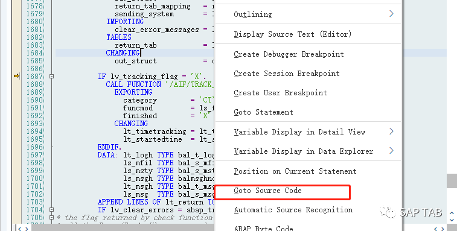
Task: Click the horizontal scrollbar's left arrow at bottom left
Action: (20, 229)
